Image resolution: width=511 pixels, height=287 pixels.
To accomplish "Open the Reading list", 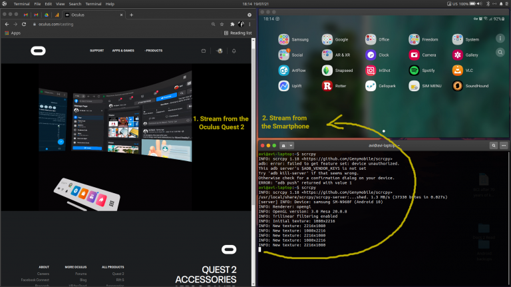I will [x=238, y=33].
